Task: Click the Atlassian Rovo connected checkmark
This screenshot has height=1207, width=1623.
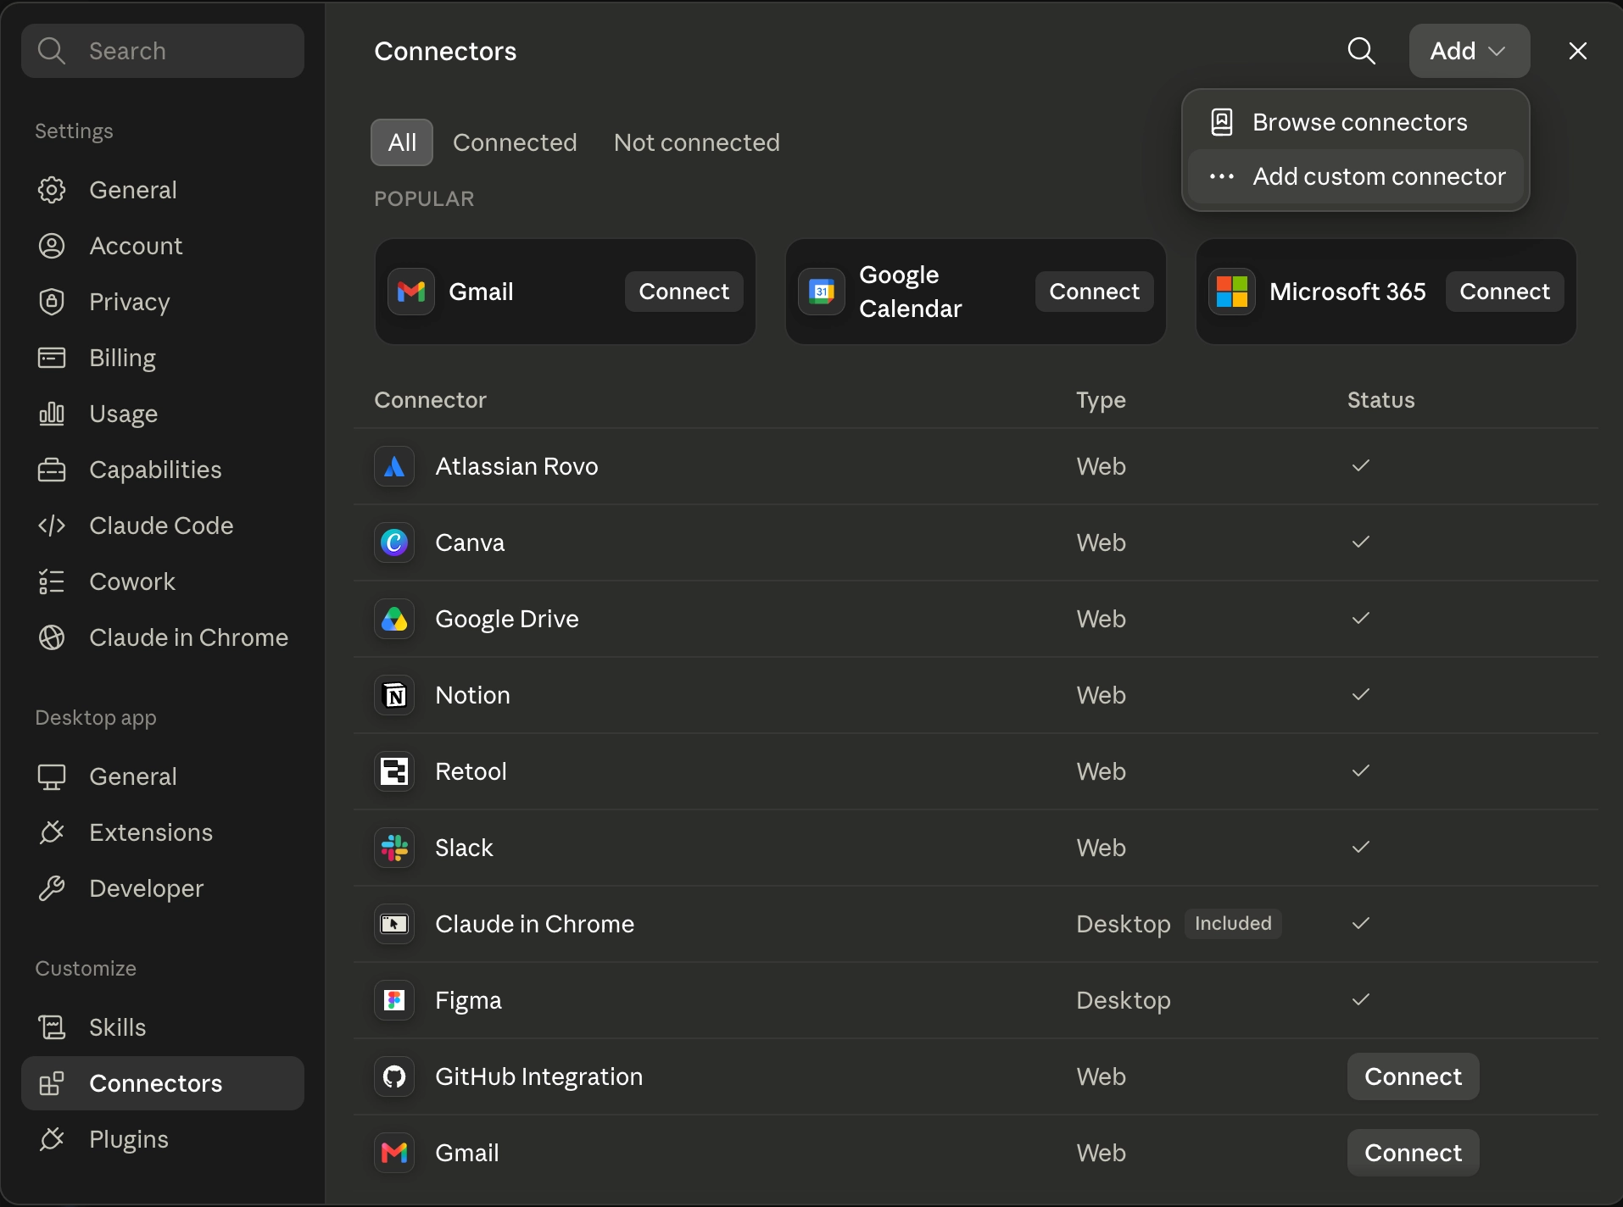Action: tap(1361, 465)
